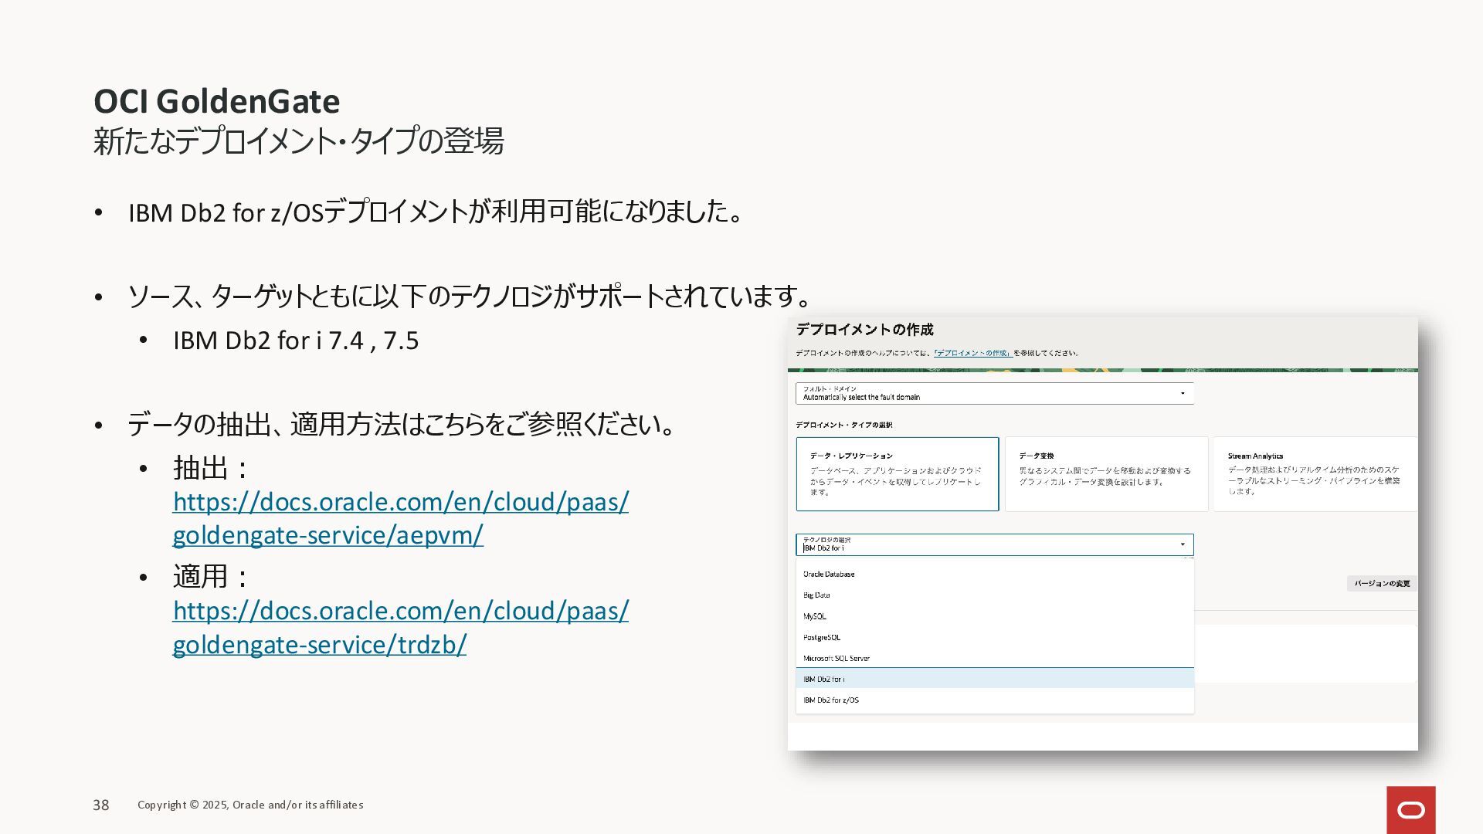Viewport: 1483px width, 834px height.
Task: Collapse the technology dropdown arrow
Action: pyautogui.click(x=1183, y=544)
